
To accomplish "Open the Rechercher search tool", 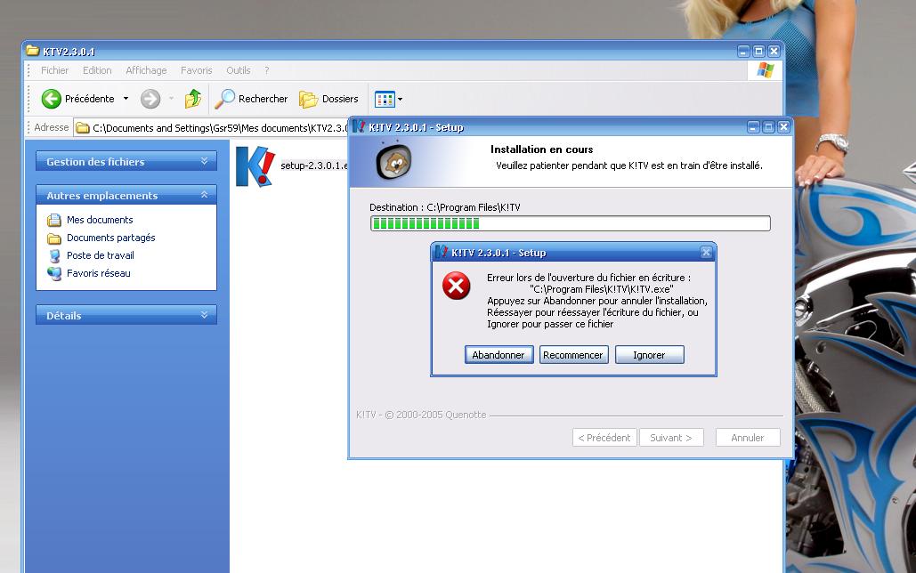I will click(x=252, y=99).
